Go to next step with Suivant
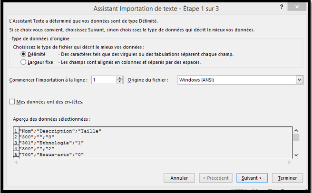 click(252, 178)
